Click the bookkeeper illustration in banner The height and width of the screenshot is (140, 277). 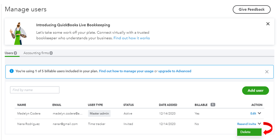(18, 33)
